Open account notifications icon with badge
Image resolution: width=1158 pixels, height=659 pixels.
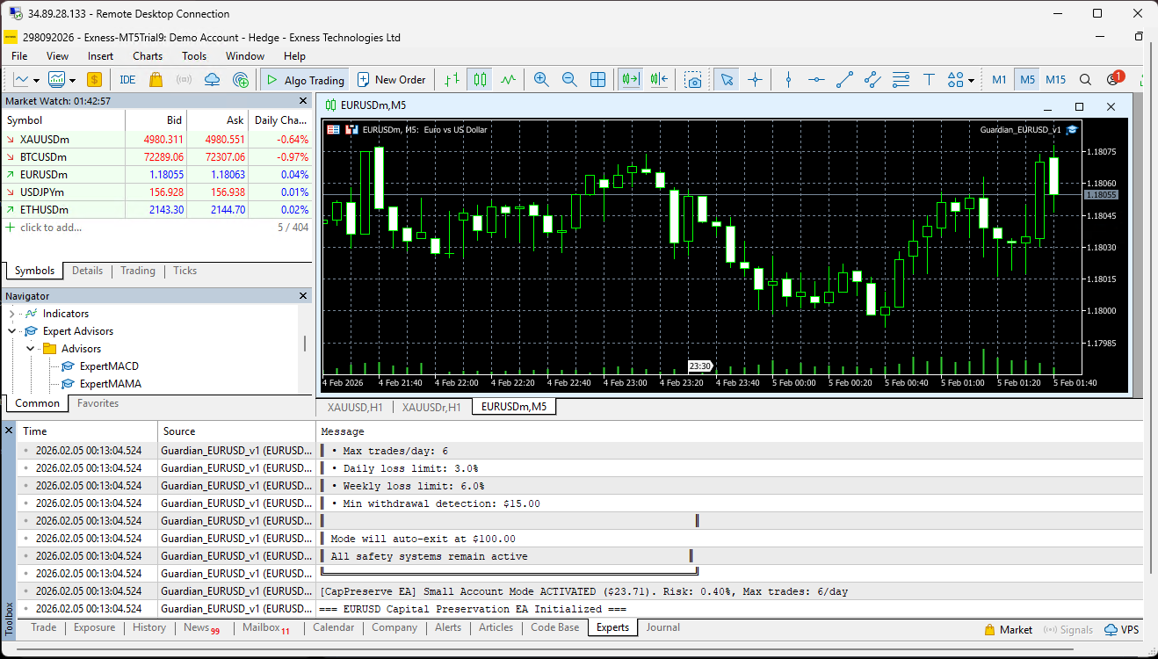click(x=1114, y=78)
